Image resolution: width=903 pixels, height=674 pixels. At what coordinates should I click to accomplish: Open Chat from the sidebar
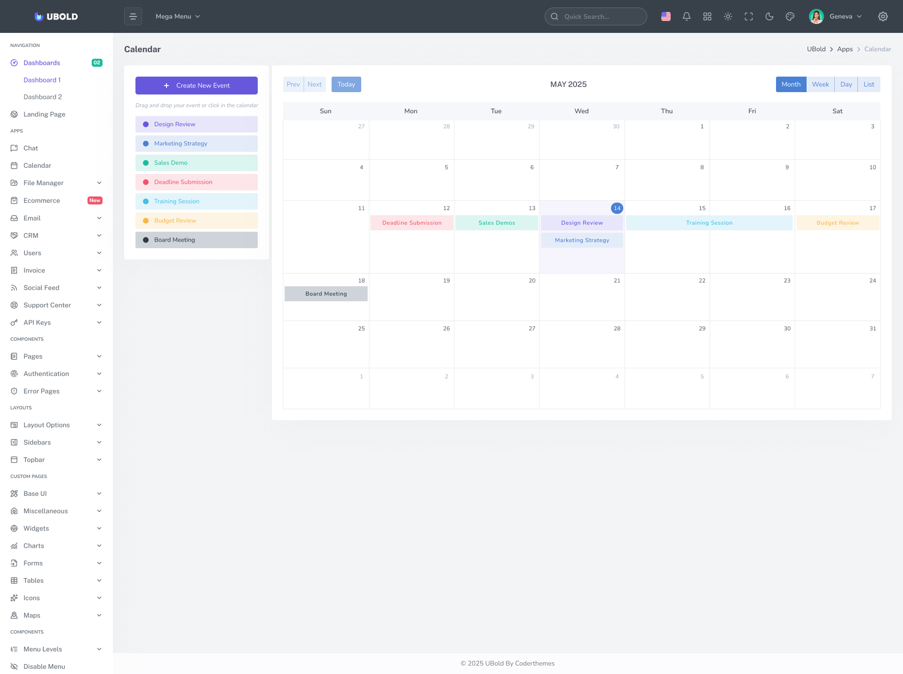tap(31, 148)
